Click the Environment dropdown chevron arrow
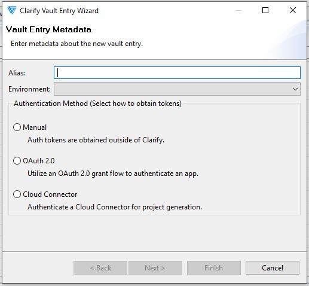 coord(295,89)
